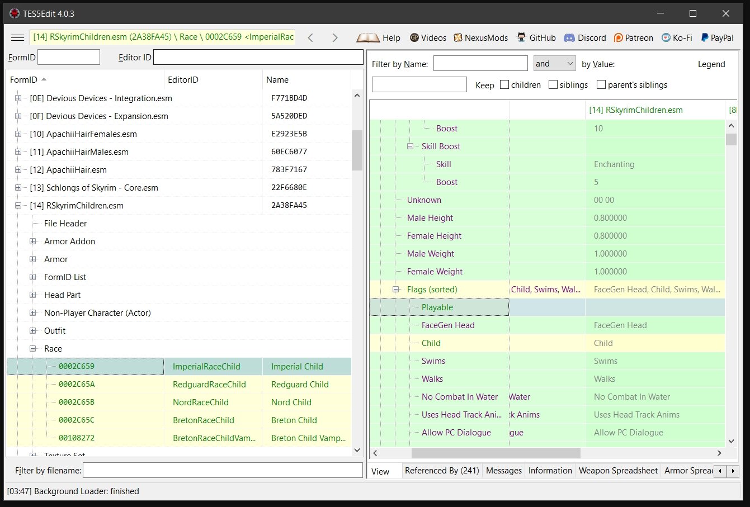Screen dimensions: 750x507
Task: Click Background Loader finished status text
Action: [73, 491]
